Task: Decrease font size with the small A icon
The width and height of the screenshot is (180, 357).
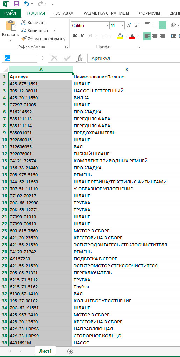Action: click(x=137, y=26)
